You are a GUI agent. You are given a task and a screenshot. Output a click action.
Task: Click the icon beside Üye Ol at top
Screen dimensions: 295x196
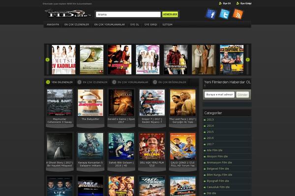(x=220, y=3)
